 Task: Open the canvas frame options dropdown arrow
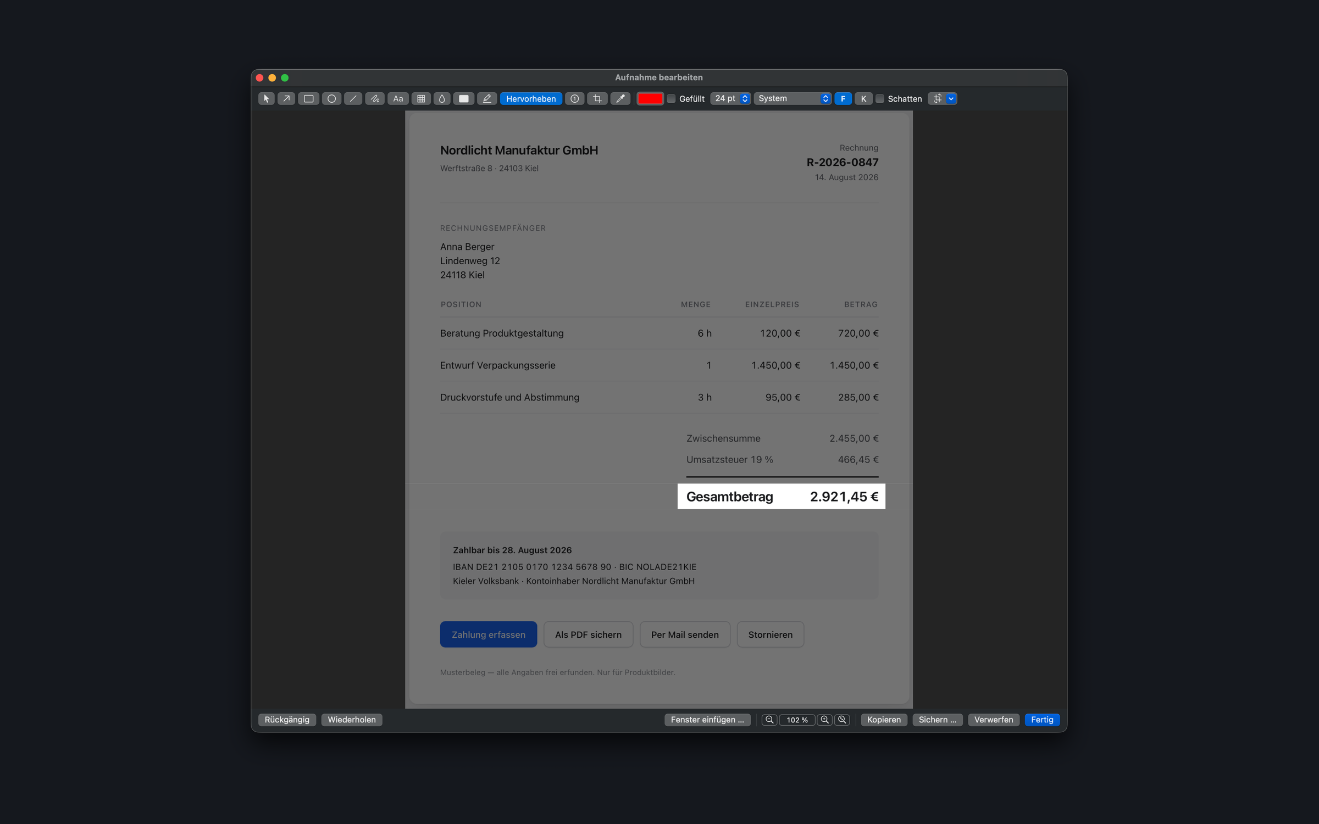[951, 99]
